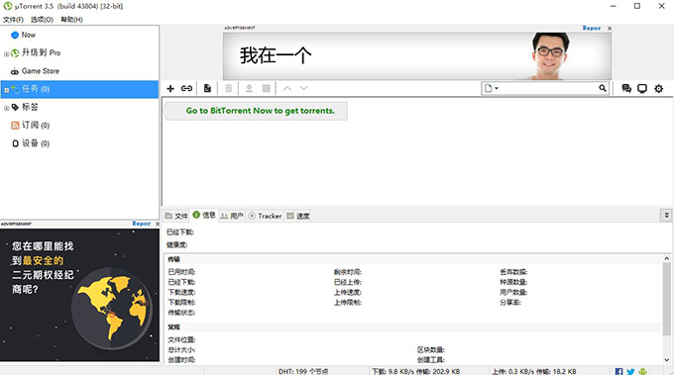
Task: Select 任务 (0) in the sidebar
Action: (x=79, y=89)
